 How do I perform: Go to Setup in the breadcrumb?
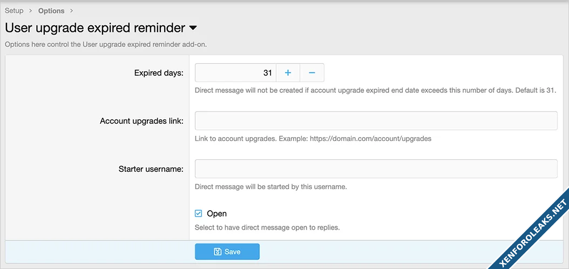(14, 11)
